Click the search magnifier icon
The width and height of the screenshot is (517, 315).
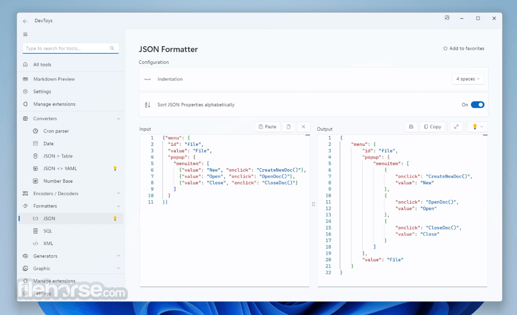pos(112,48)
